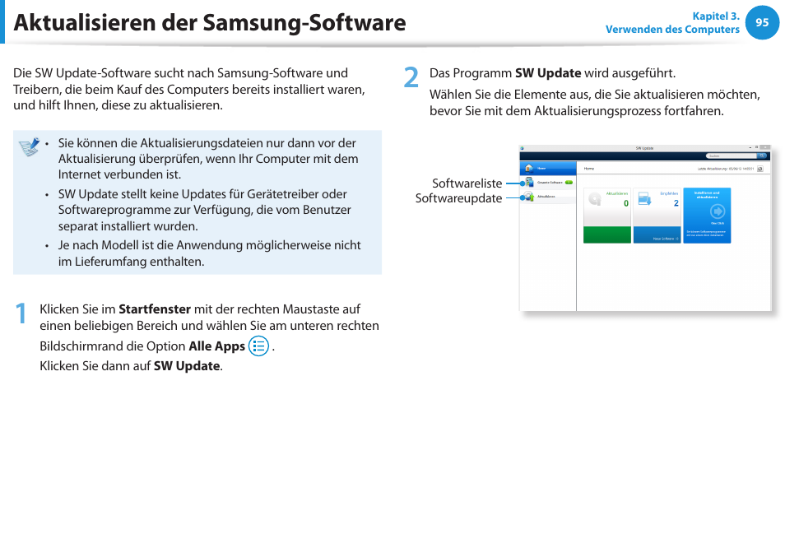Click the Installieren und aktualisieren One Click tile
The height and width of the screenshot is (557, 785).
pos(707,216)
